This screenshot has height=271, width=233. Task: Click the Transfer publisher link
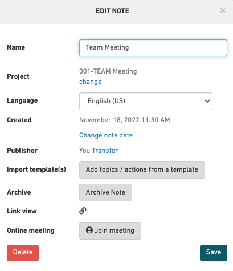click(x=105, y=151)
